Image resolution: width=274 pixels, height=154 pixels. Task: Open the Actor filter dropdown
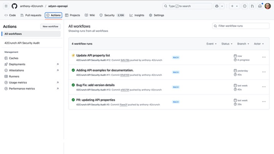click(259, 44)
